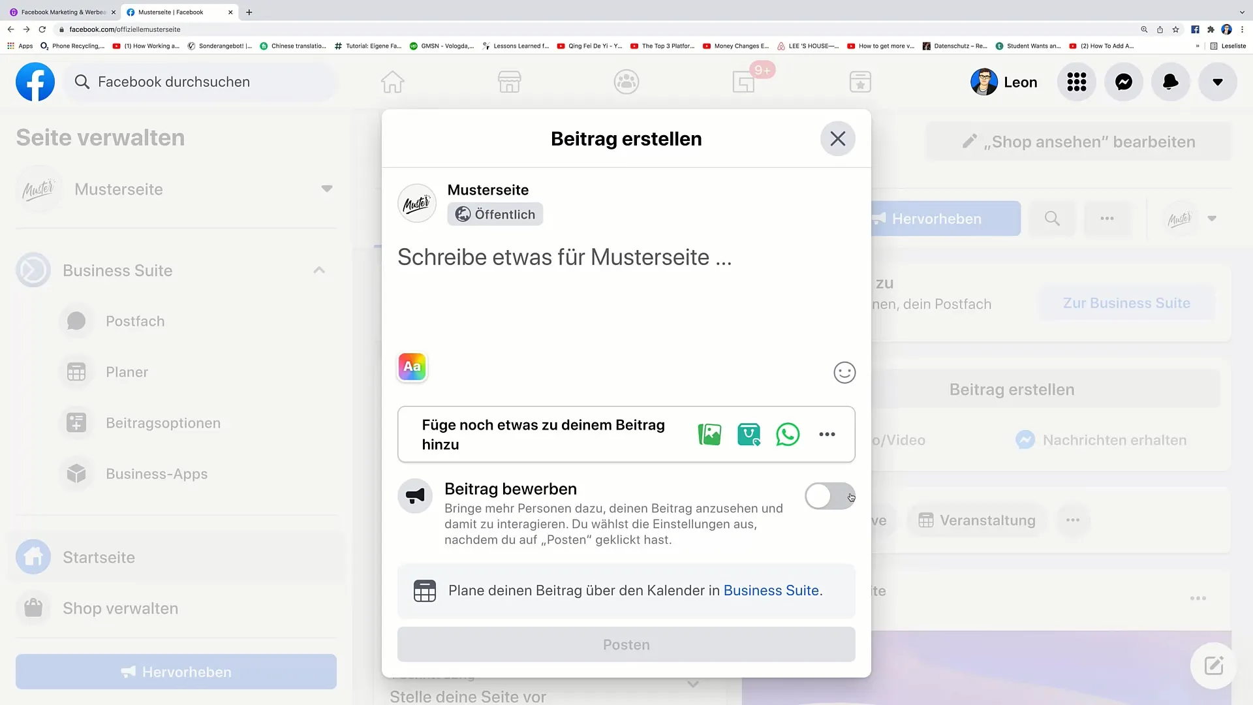Click the Facebook logo
This screenshot has width=1253, height=705.
coord(35,82)
